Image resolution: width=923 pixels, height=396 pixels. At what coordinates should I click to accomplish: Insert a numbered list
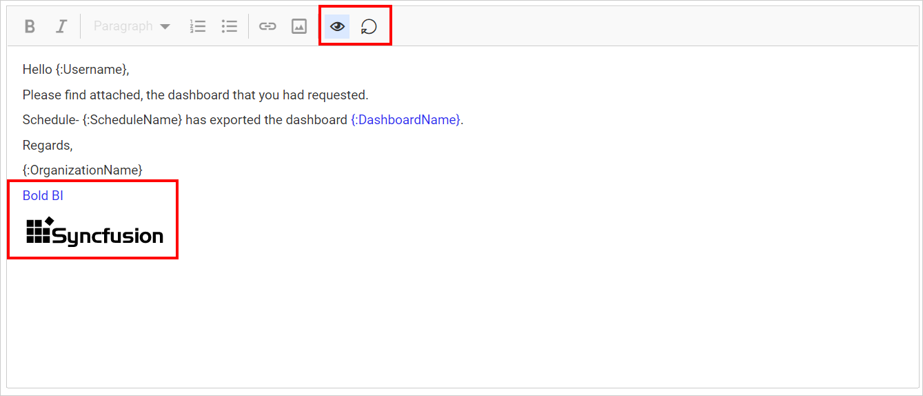(x=198, y=26)
